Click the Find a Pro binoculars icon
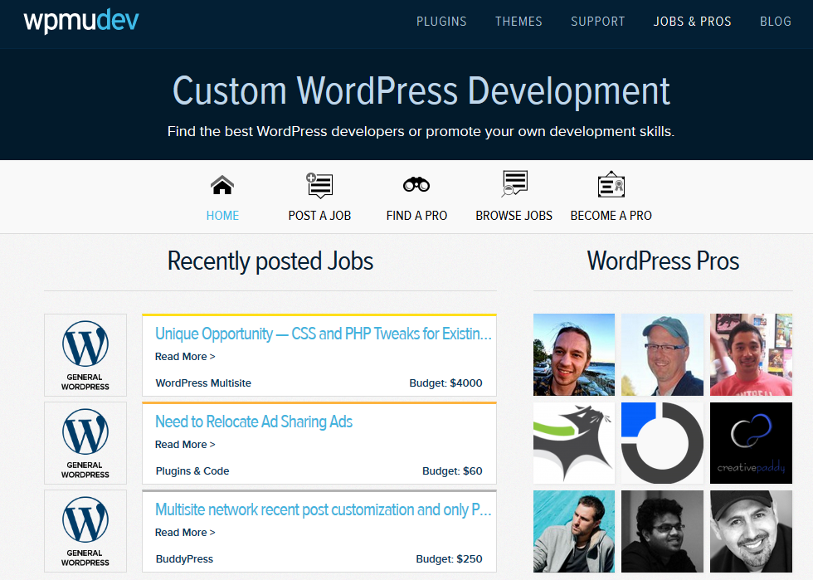 416,184
